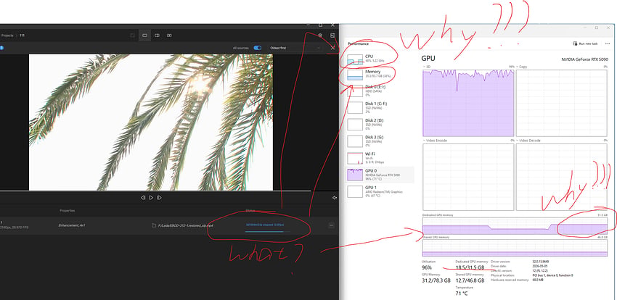
Task: Click the export progress status text
Action: coord(265,225)
